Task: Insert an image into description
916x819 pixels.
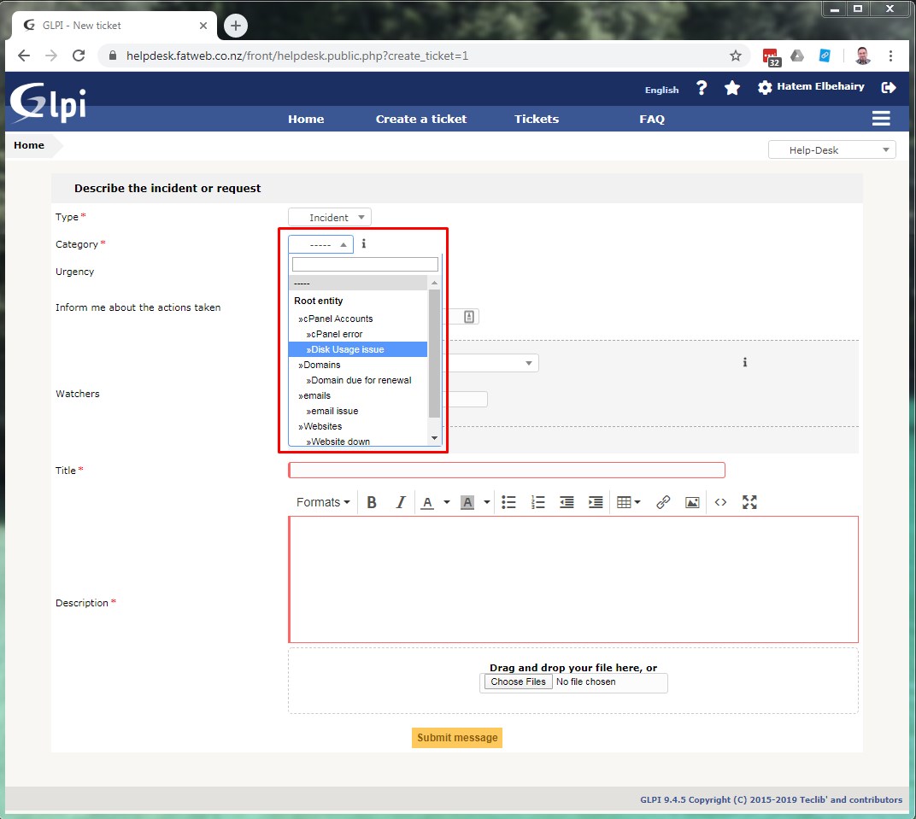Action: pos(692,502)
